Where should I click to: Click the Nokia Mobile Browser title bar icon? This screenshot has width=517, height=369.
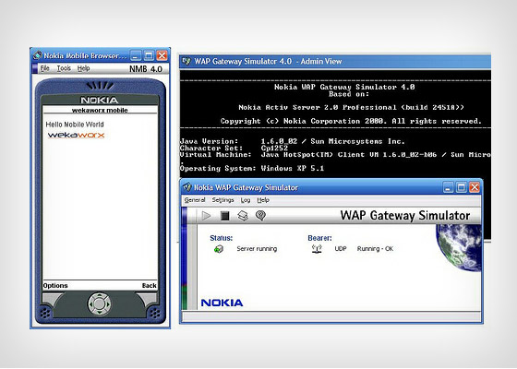point(38,55)
